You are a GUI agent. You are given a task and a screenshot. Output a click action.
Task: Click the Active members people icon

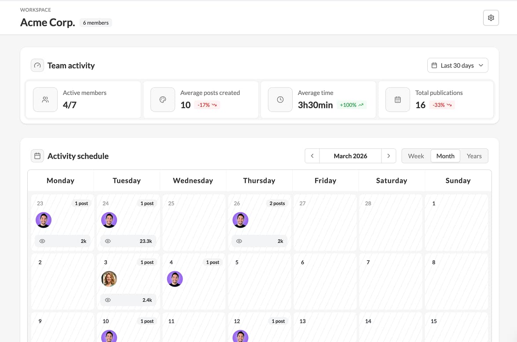coord(45,99)
